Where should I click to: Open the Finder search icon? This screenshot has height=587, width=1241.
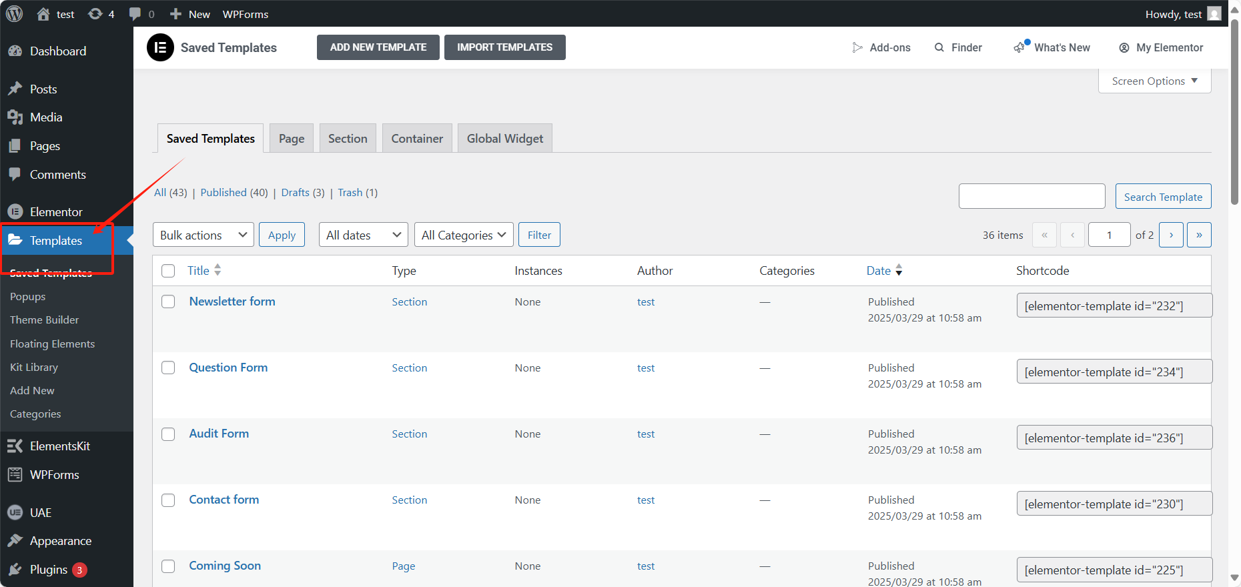(x=939, y=47)
